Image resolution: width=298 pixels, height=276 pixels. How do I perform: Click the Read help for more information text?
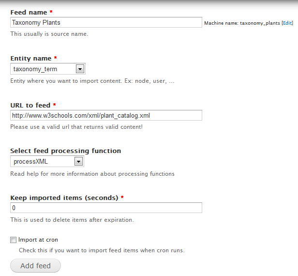tap(92, 174)
